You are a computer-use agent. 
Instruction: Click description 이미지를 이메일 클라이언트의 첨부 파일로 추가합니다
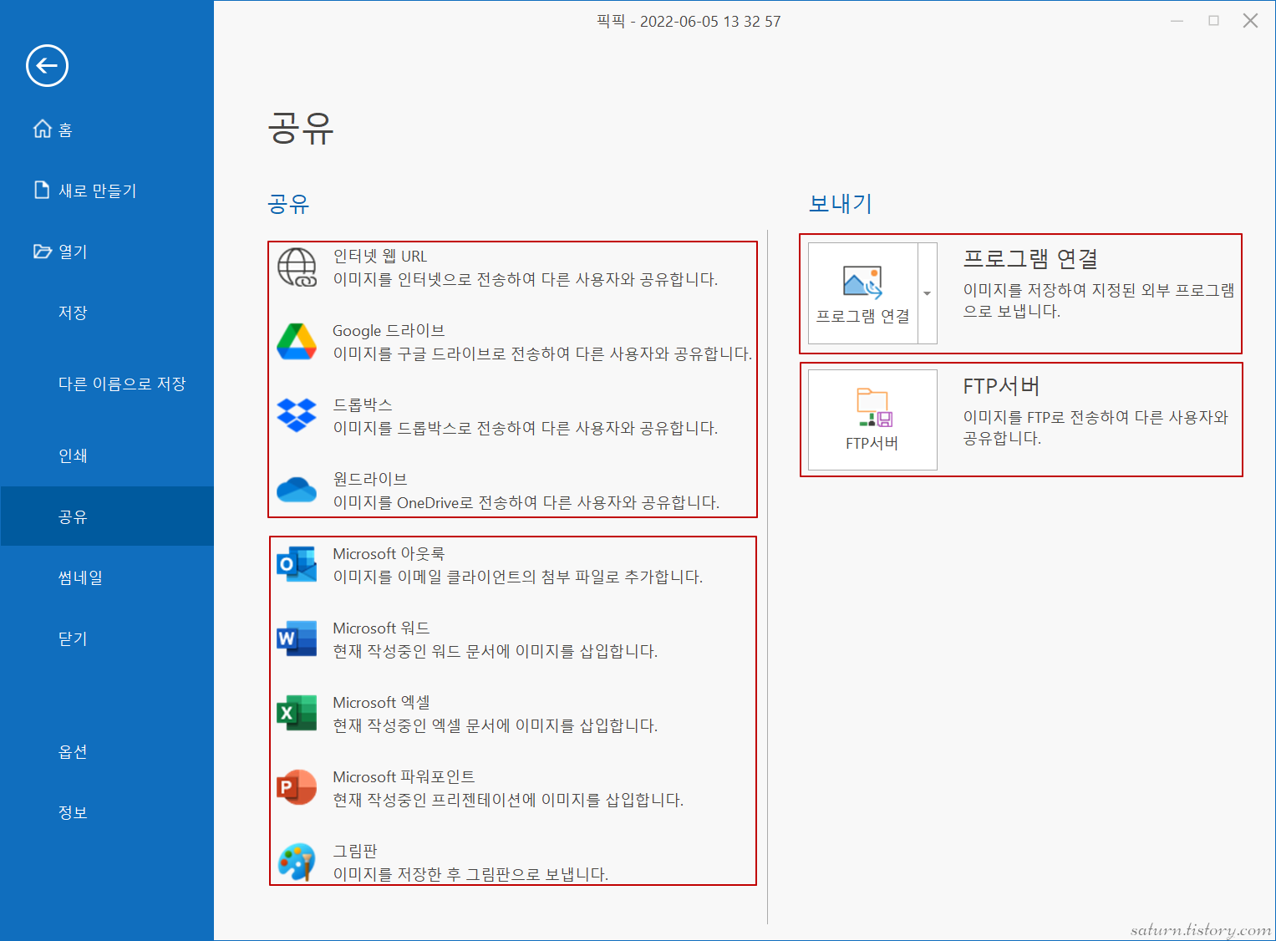[x=518, y=577]
